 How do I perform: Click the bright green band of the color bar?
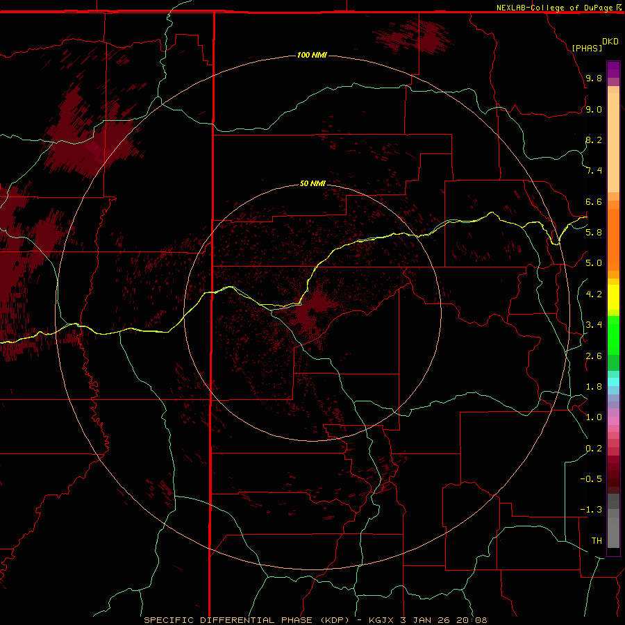click(x=613, y=335)
